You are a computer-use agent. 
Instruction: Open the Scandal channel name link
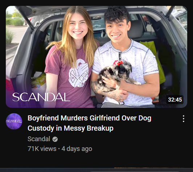click(x=39, y=139)
